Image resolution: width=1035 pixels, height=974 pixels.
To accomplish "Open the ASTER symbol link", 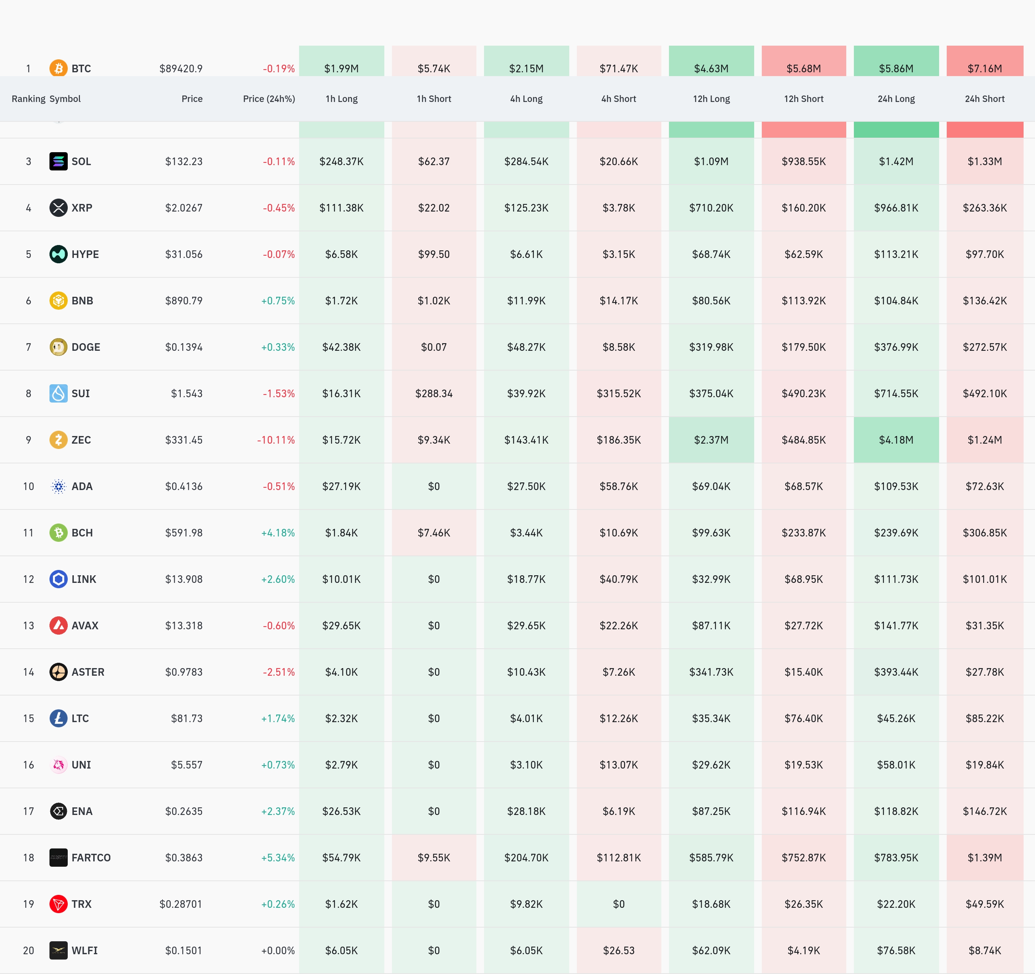I will 88,672.
